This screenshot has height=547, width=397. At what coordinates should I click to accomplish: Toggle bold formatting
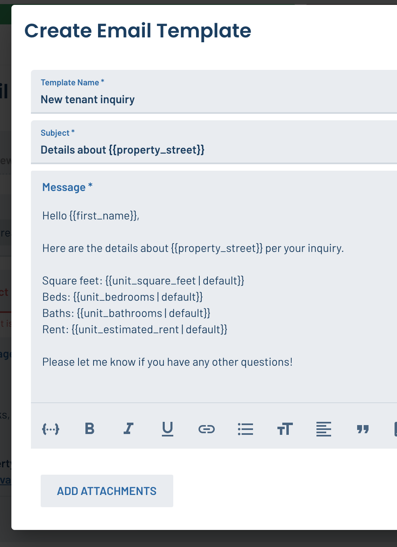(89, 429)
